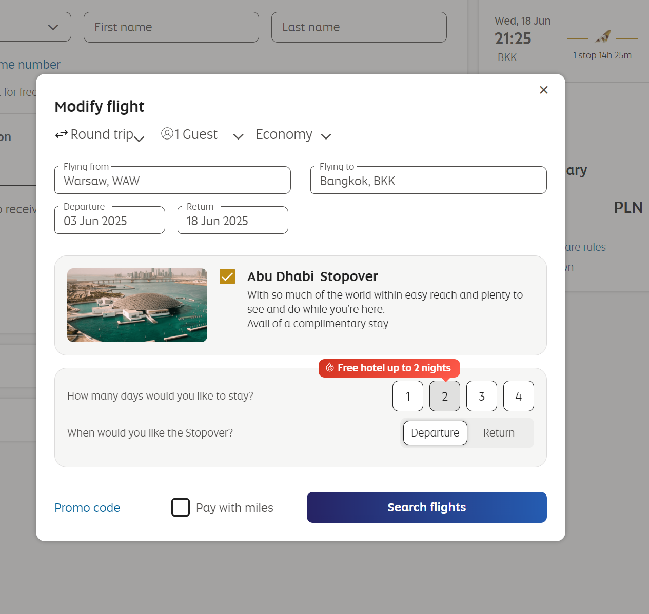The image size is (649, 614).
Task: Open the 1 Guest dropdown chevron
Action: [238, 136]
